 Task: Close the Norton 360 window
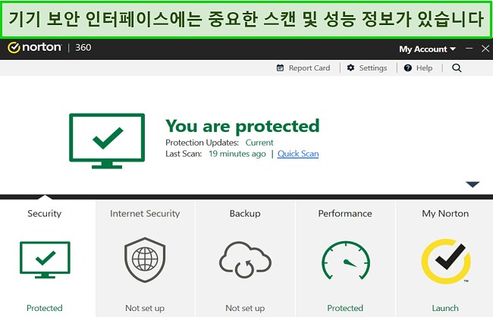coord(485,49)
